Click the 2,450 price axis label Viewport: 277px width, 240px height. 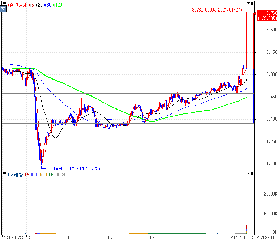tap(272, 97)
